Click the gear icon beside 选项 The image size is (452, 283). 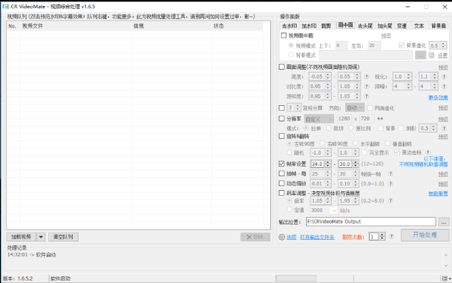282,237
